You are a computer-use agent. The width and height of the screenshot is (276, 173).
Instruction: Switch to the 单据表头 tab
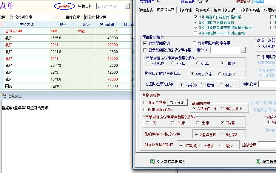(146, 10)
